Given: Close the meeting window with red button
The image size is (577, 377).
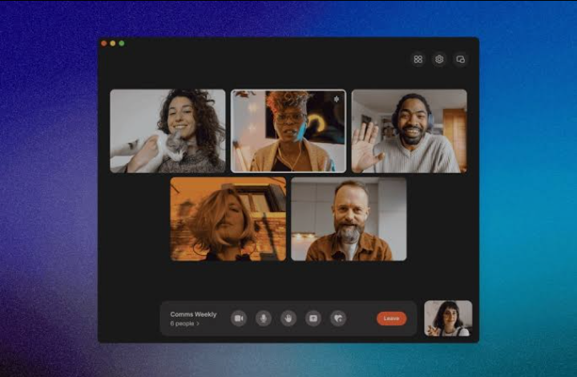Looking at the screenshot, I should click(104, 43).
